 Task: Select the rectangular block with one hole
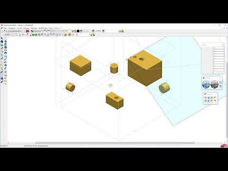114,101
